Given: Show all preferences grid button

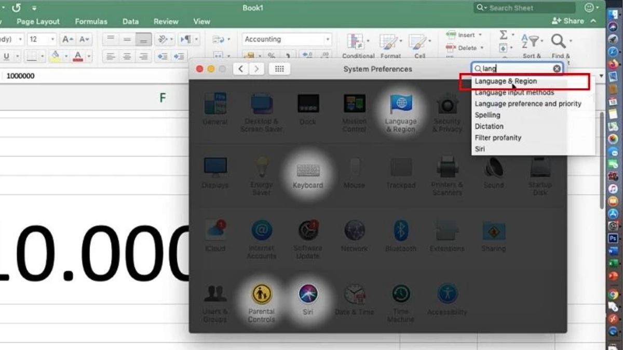Looking at the screenshot, I should [x=279, y=69].
